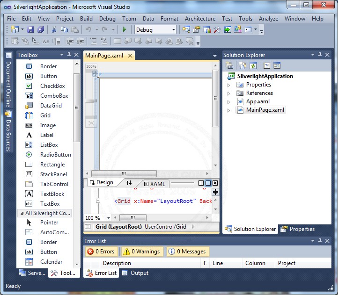Image resolution: width=338 pixels, height=295 pixels.
Task: Click Decrease Indent toolbar icon
Action: click(x=70, y=41)
